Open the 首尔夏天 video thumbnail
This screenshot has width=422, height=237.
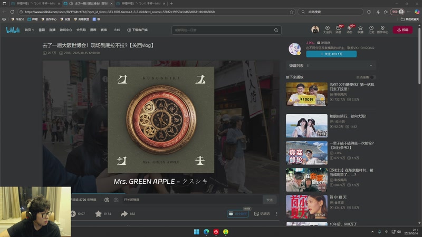pos(306,206)
